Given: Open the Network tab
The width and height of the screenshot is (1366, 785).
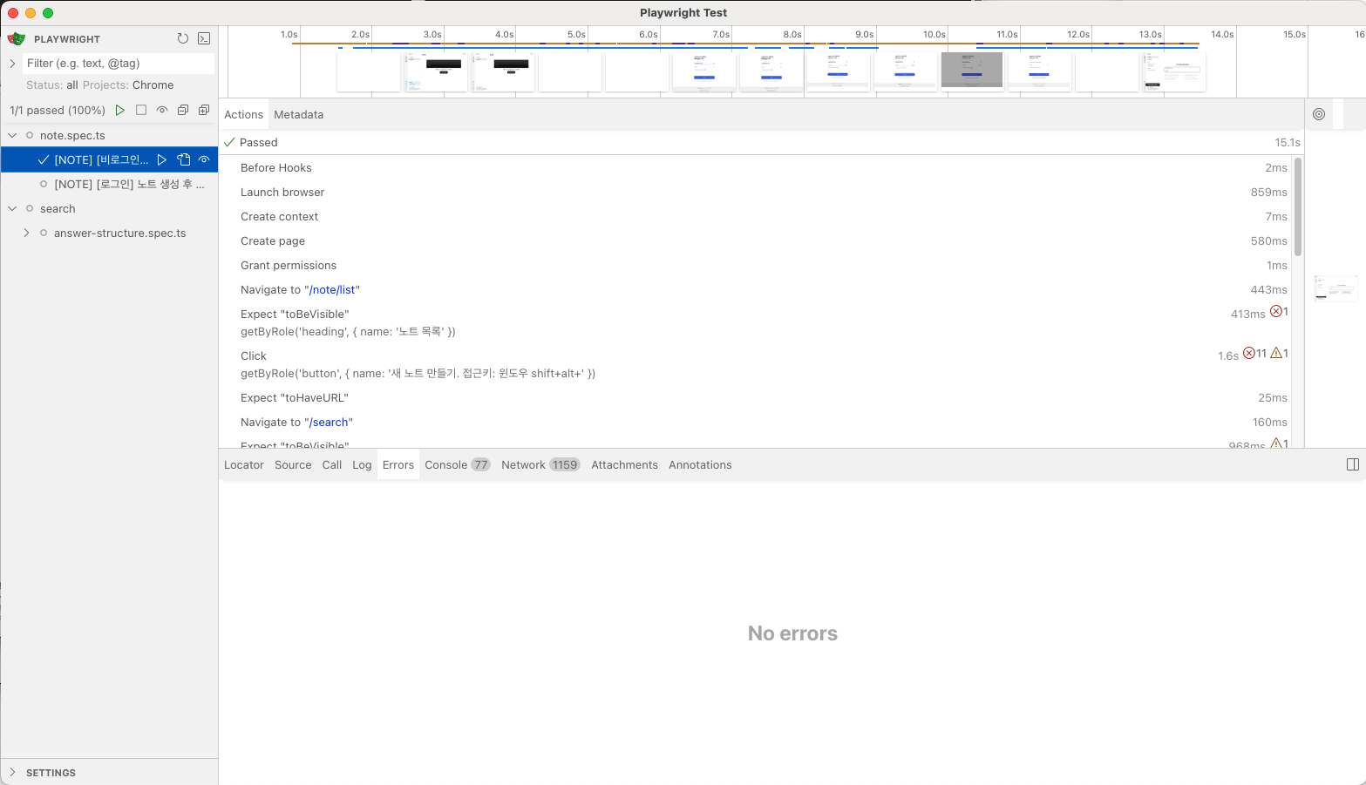Looking at the screenshot, I should [x=540, y=464].
